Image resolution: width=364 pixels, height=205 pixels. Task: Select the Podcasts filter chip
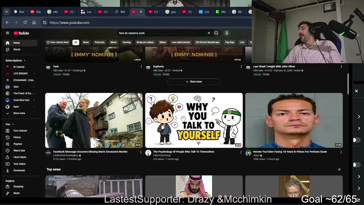(x=100, y=42)
